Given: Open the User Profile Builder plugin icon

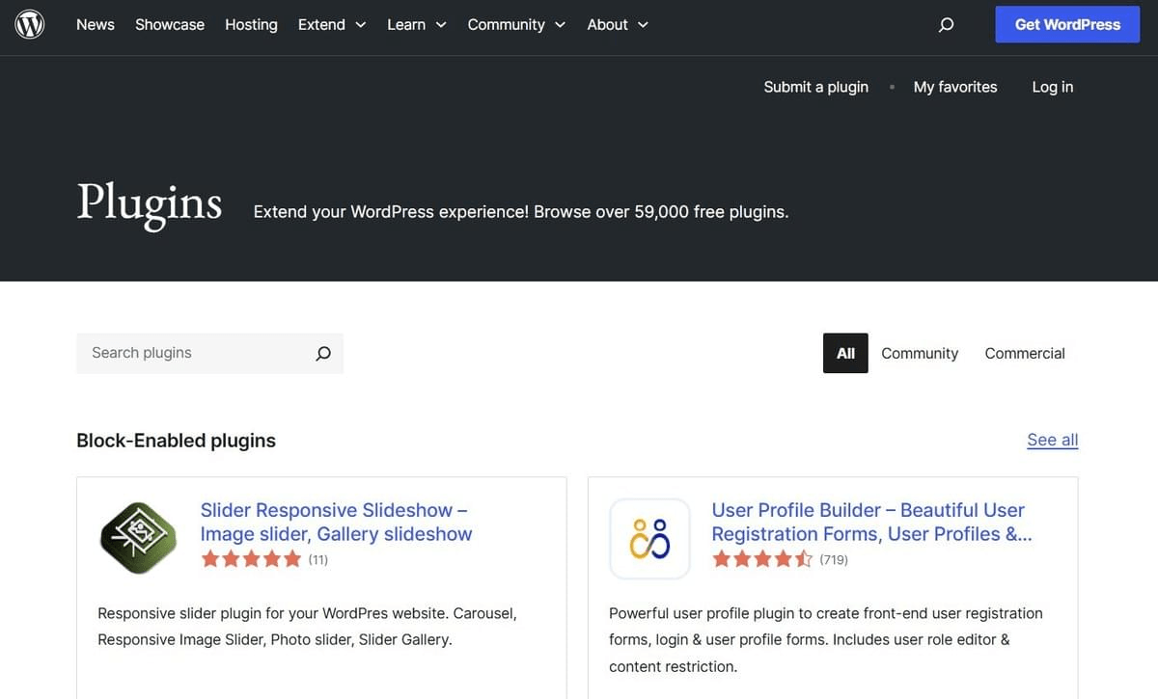Looking at the screenshot, I should tap(649, 538).
